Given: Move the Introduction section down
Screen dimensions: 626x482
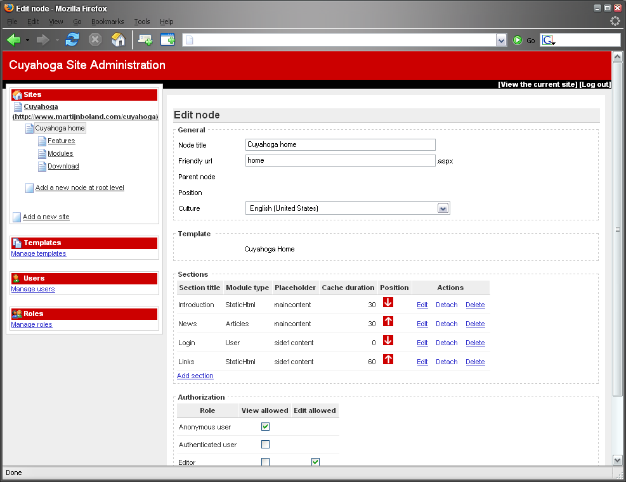Looking at the screenshot, I should [x=388, y=302].
